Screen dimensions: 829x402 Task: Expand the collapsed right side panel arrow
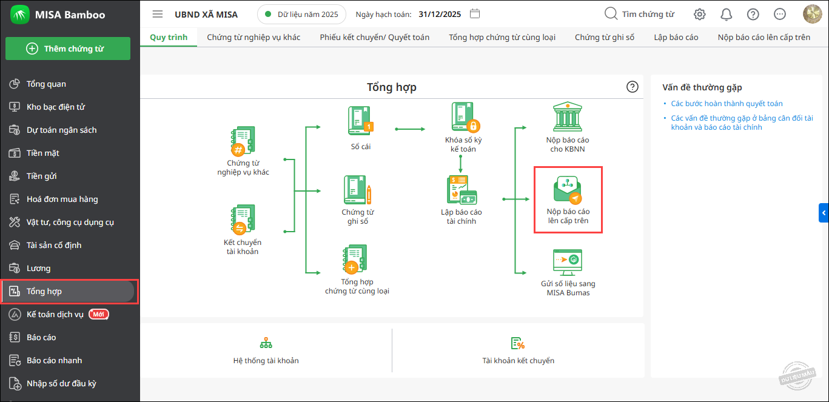click(x=824, y=213)
